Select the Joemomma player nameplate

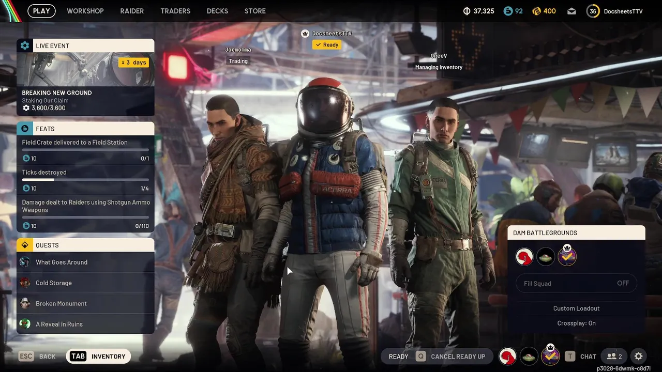238,50
